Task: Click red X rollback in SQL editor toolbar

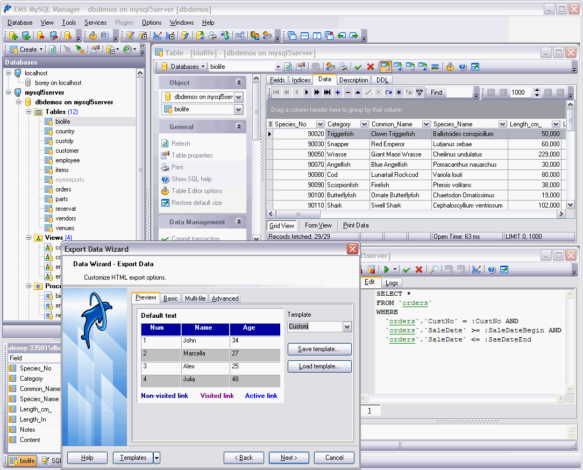Action: click(419, 269)
